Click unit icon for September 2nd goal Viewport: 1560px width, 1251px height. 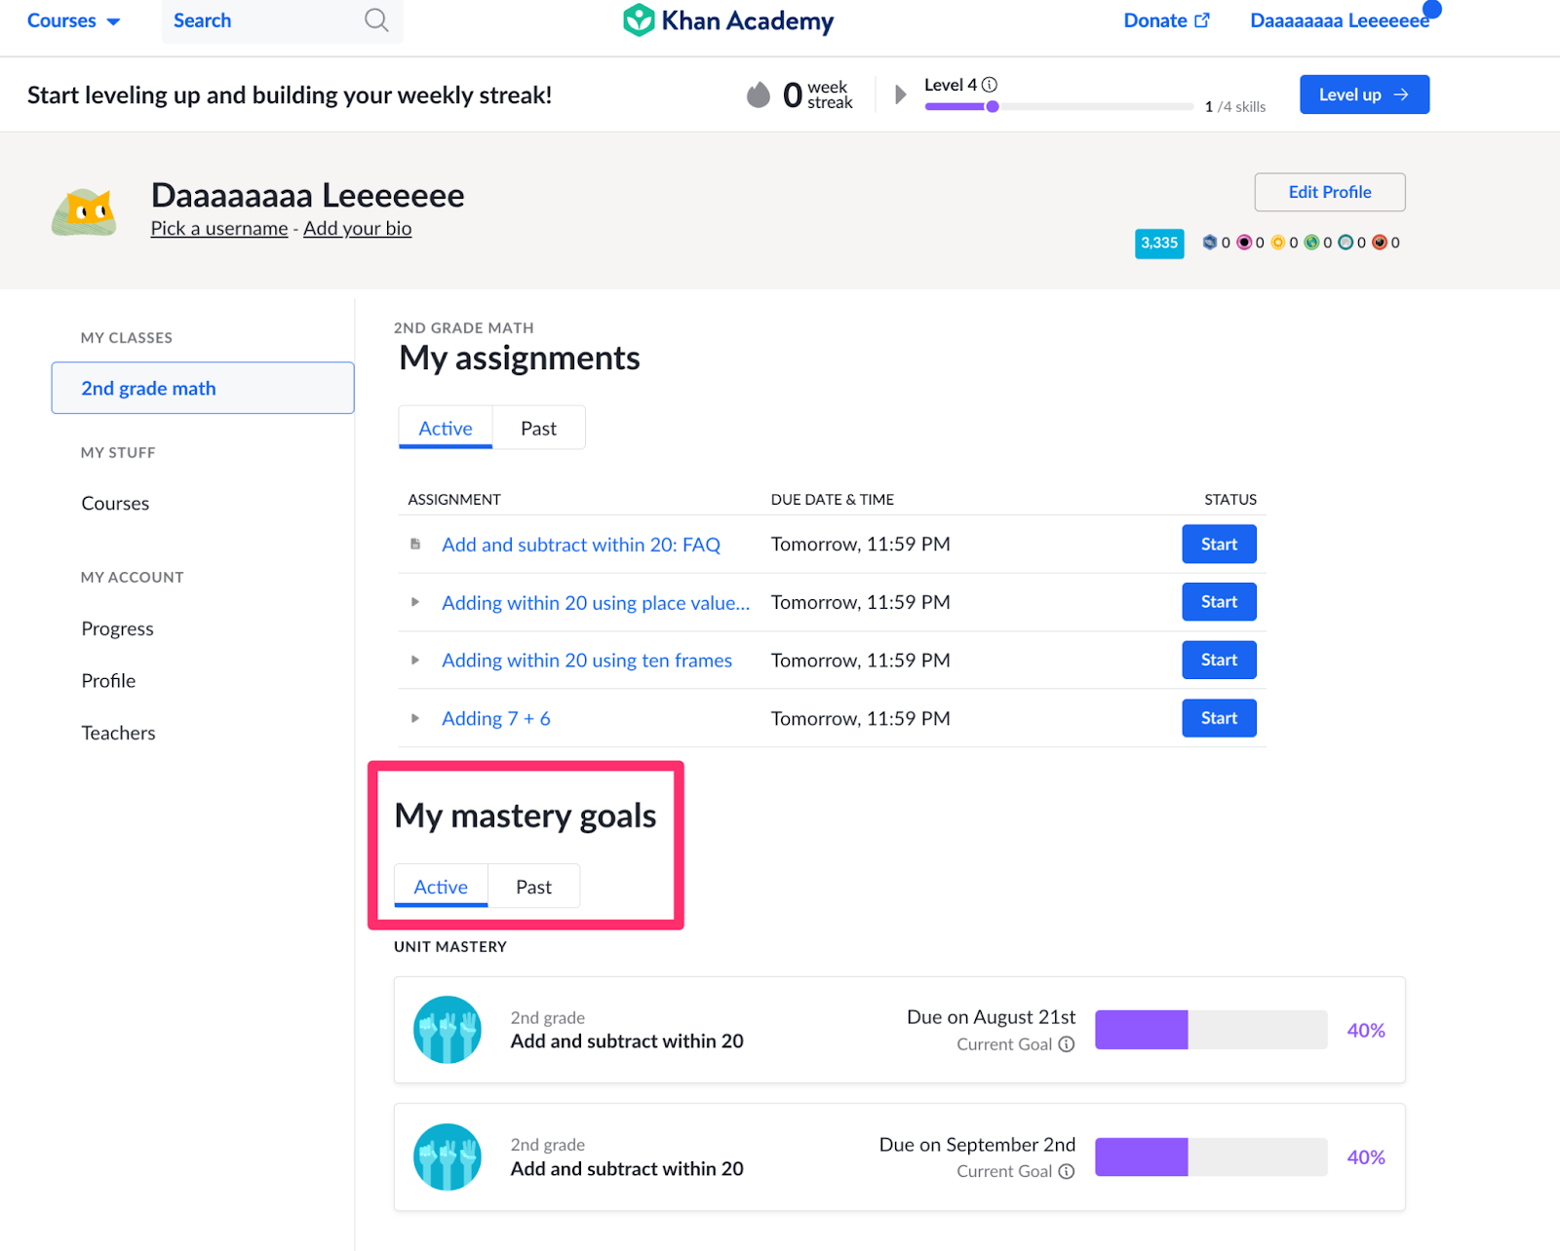pyautogui.click(x=448, y=1156)
